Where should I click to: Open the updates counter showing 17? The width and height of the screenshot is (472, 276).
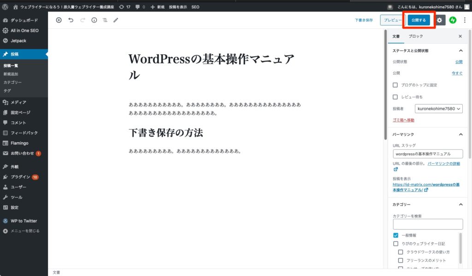pyautogui.click(x=124, y=7)
